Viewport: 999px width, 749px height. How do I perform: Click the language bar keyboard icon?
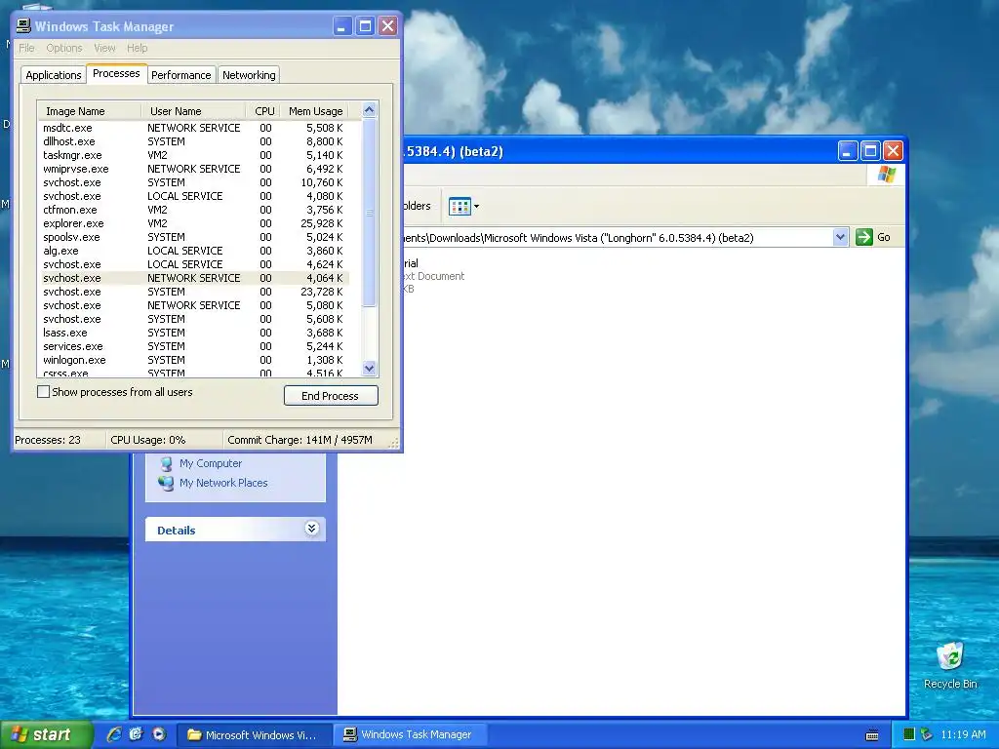coord(872,735)
